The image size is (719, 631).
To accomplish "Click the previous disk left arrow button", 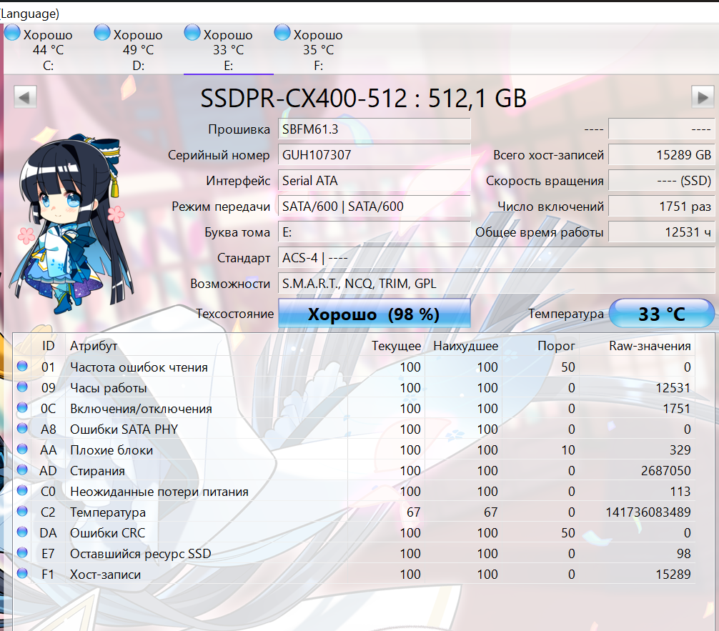I will (x=25, y=96).
